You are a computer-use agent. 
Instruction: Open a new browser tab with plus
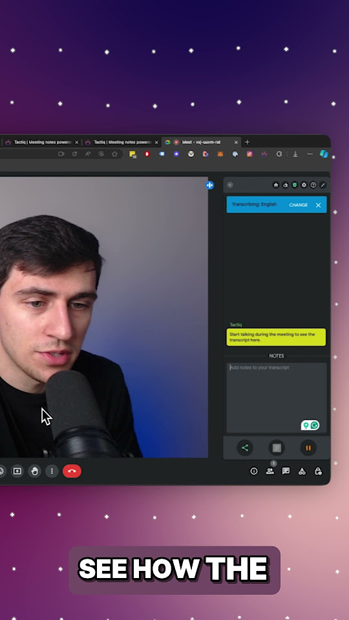[248, 142]
